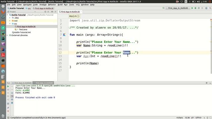Click the UTF-8 encoding in status bar

pyautogui.click(x=199, y=118)
